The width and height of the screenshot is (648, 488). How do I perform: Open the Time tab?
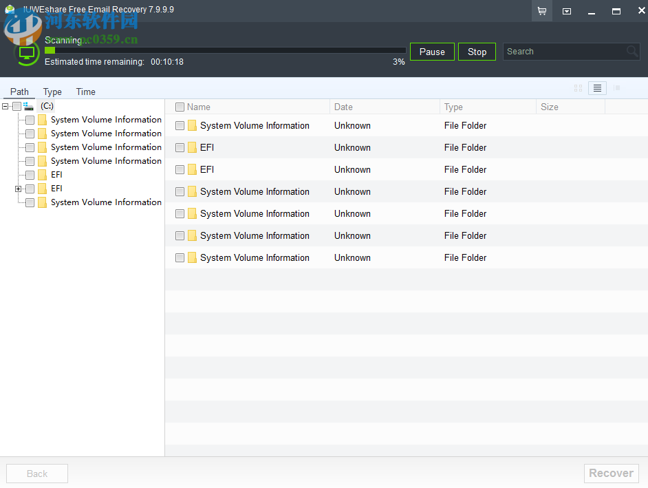(85, 92)
